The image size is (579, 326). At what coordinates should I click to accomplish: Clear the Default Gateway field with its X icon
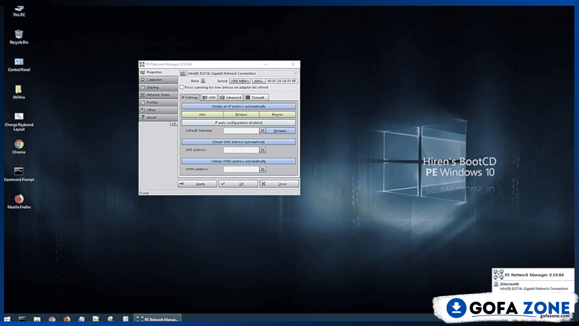262,131
